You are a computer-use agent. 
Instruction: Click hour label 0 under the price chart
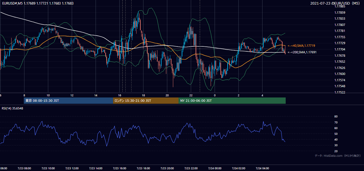(x=215, y=95)
